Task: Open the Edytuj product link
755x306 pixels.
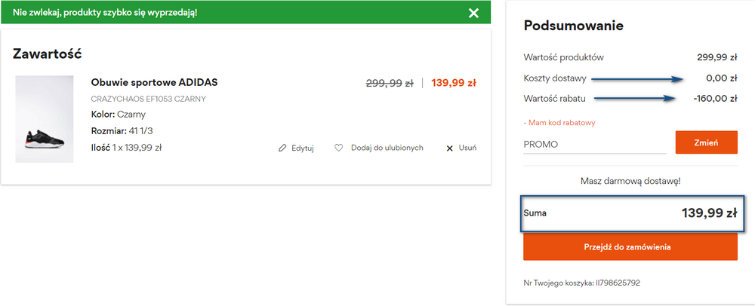Action: [303, 148]
